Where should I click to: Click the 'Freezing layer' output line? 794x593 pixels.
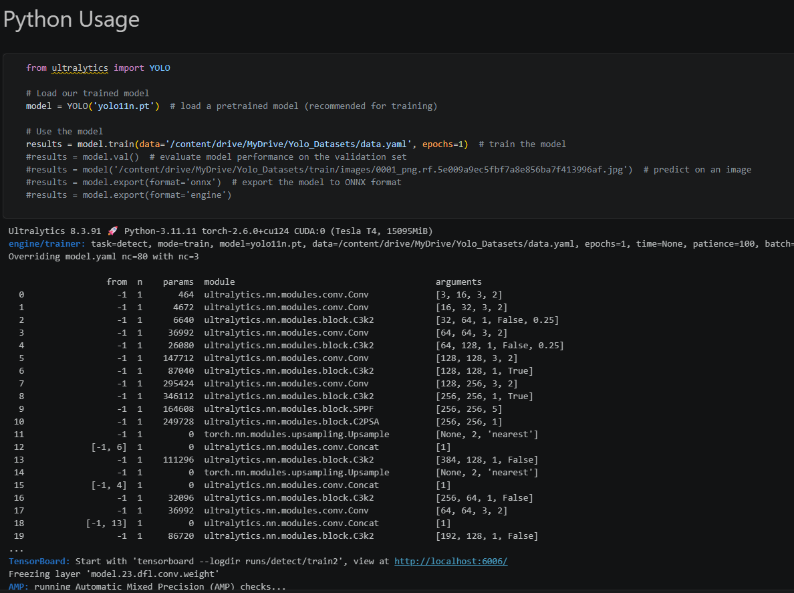(114, 574)
